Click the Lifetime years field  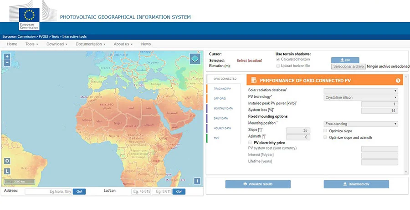379,162
